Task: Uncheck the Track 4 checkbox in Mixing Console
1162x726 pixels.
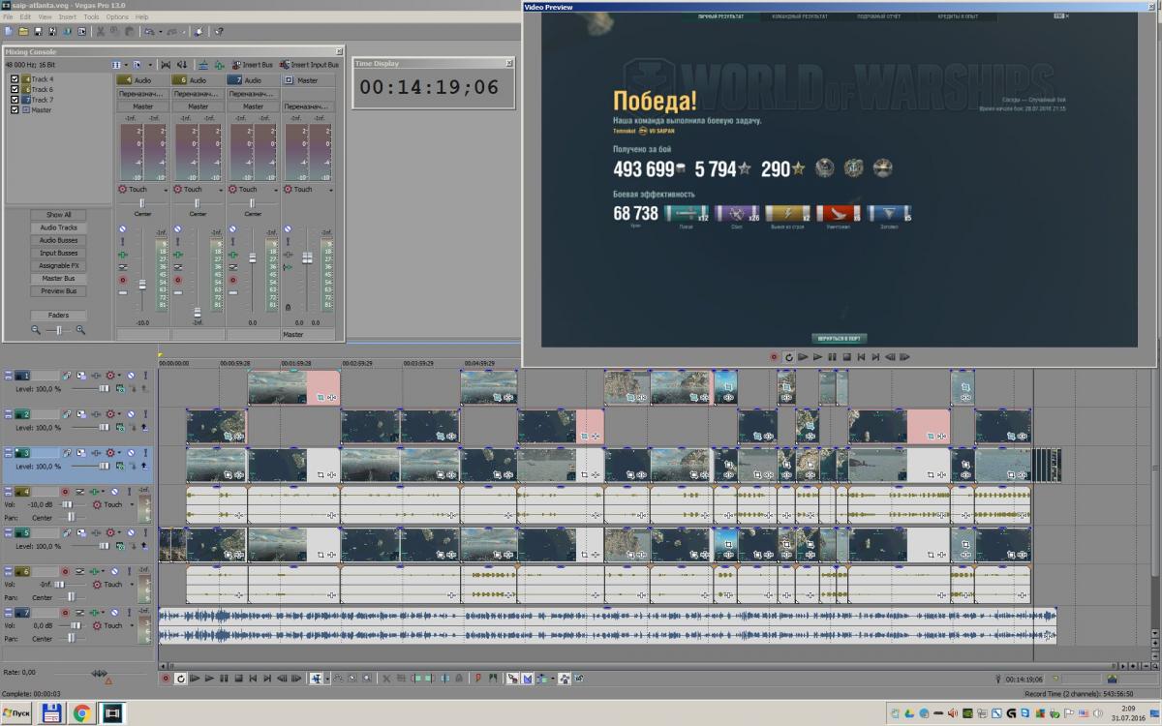Action: pos(15,79)
